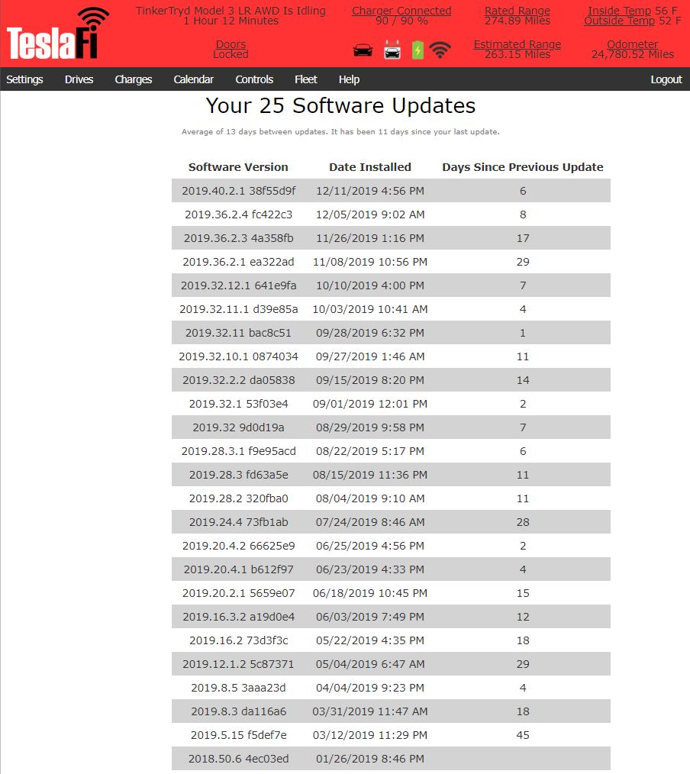Click the Date Installed column header
The height and width of the screenshot is (774, 690).
[370, 167]
